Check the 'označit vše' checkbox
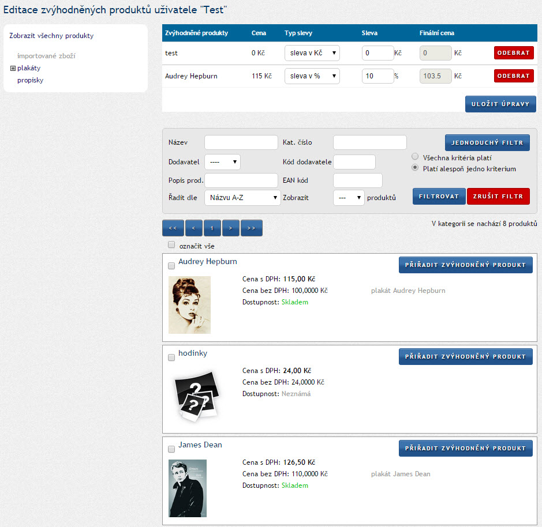Screen dimensions: 542x527 [x=171, y=245]
